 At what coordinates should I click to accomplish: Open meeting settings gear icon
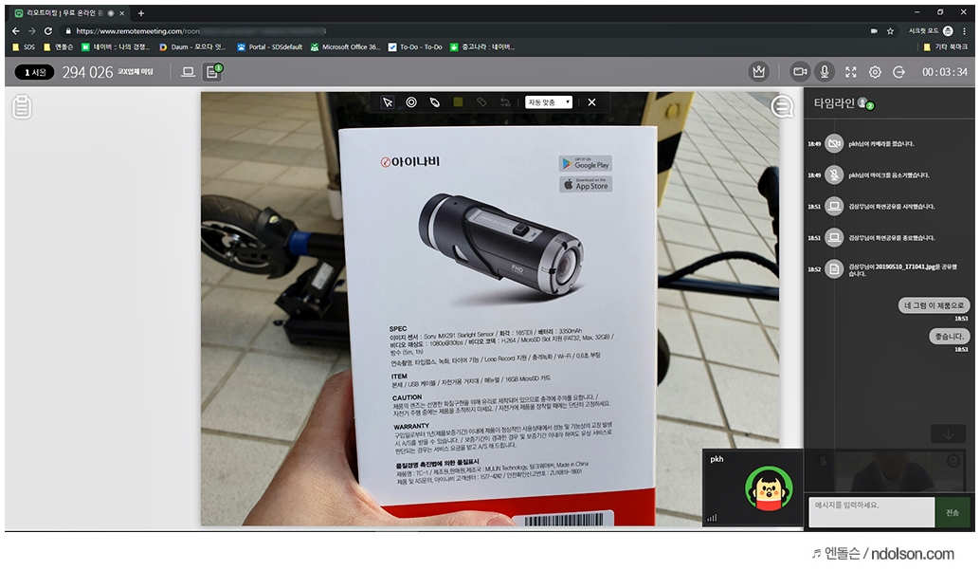[875, 72]
